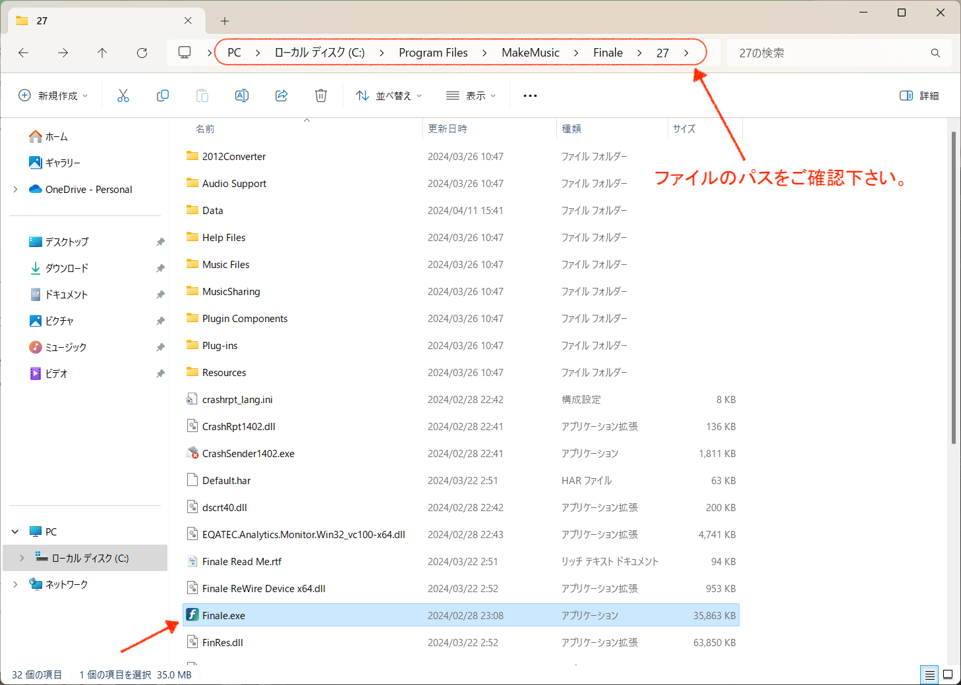Image resolution: width=961 pixels, height=685 pixels.
Task: Click chevron after Program Files in path
Action: pyautogui.click(x=484, y=53)
